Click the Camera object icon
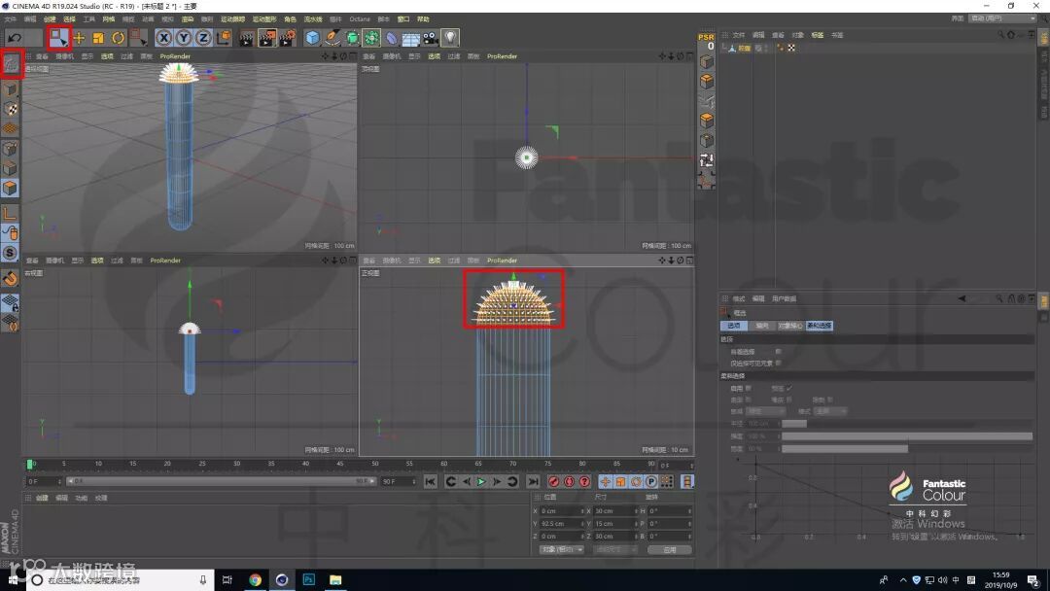This screenshot has height=591, width=1050. [x=430, y=38]
